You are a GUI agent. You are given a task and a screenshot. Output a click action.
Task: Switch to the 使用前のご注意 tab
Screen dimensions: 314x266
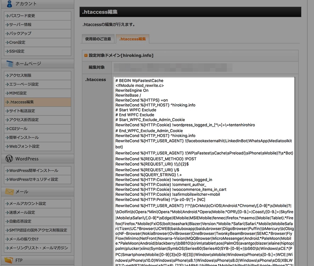(98, 39)
